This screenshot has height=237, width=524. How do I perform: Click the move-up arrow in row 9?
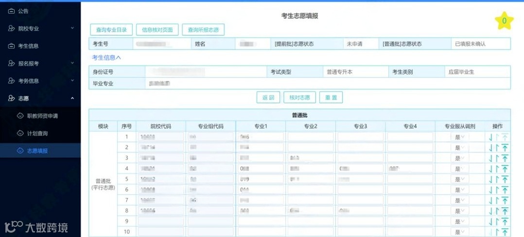tap(497, 221)
